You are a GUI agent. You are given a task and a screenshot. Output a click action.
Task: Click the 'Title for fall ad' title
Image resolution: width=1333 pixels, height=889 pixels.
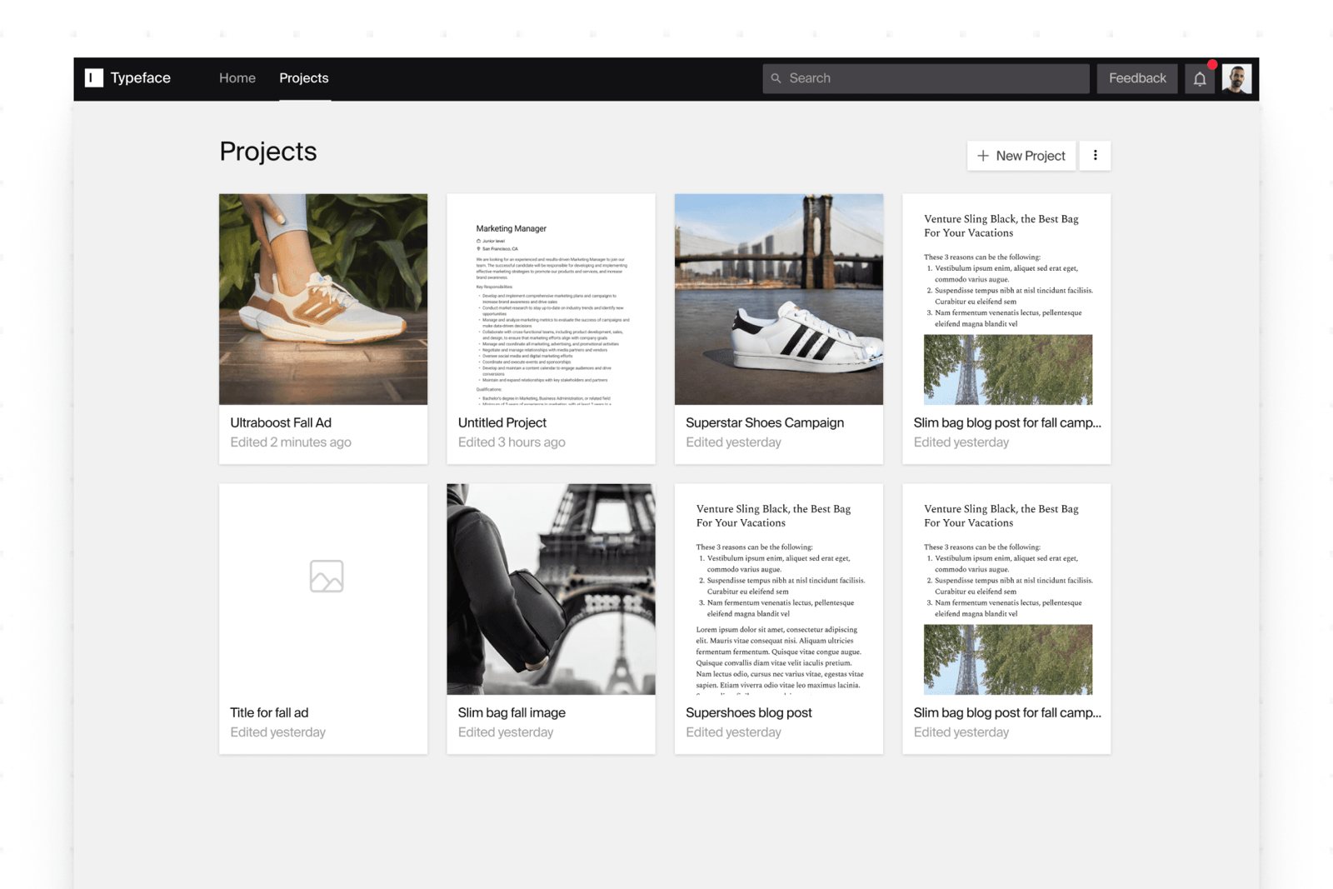point(269,712)
